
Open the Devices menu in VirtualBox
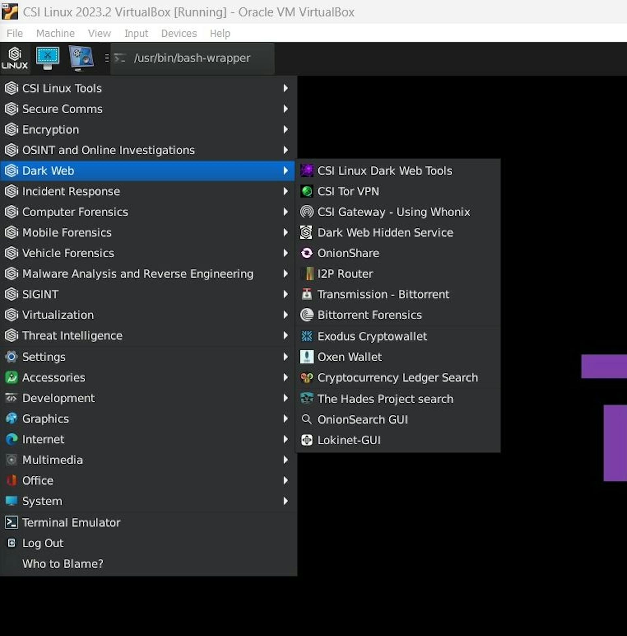pyautogui.click(x=179, y=33)
